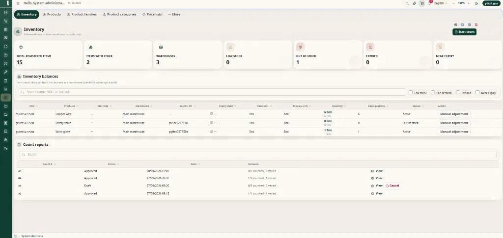The image size is (503, 238).
Task: Click the Arabic user profile badge
Action: (491, 3)
